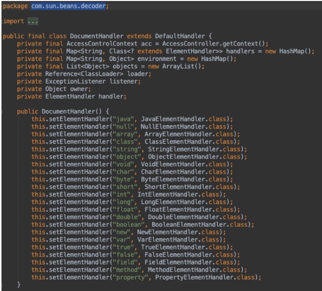This screenshot has height=291, width=322.
Task: Click the "java" string literal
Action: pos(123,119)
